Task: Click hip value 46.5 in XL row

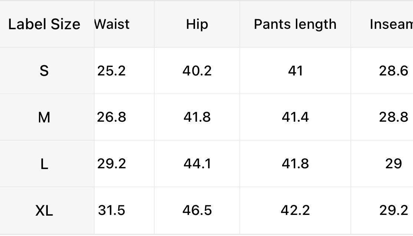Action: click(197, 210)
